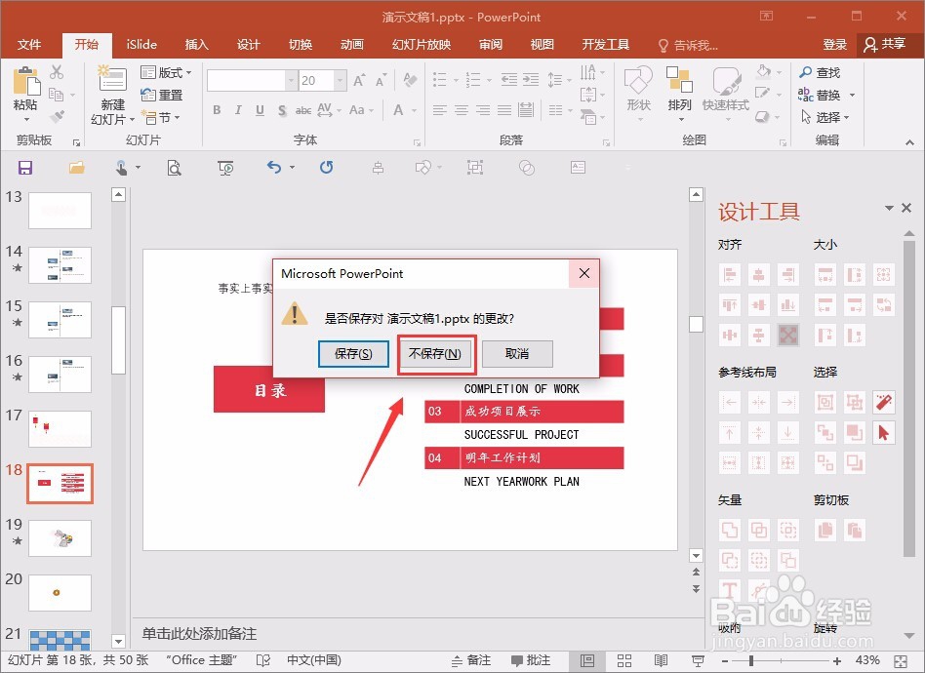Viewport: 925px width, 673px height.
Task: Click the Paste (粘贴) icon
Action: [26, 81]
